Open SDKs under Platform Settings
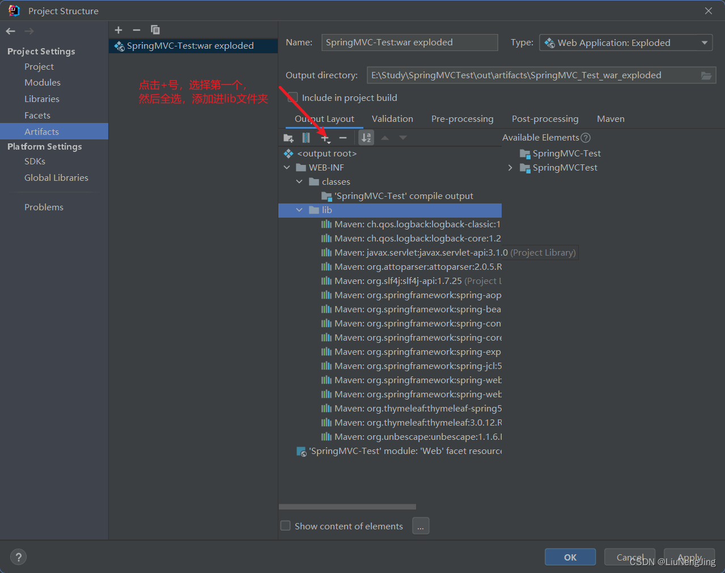 (35, 162)
